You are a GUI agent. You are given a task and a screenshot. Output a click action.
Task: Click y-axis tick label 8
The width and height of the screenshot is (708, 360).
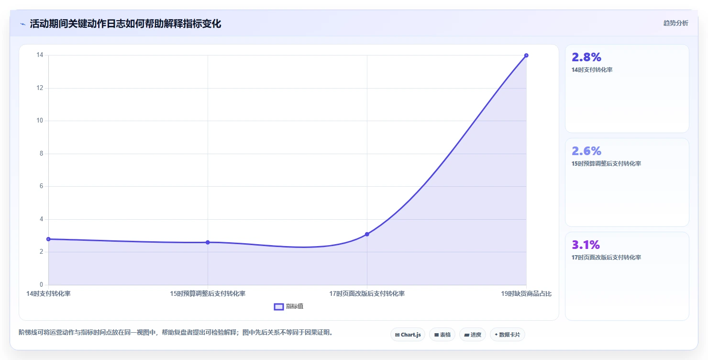coord(41,154)
